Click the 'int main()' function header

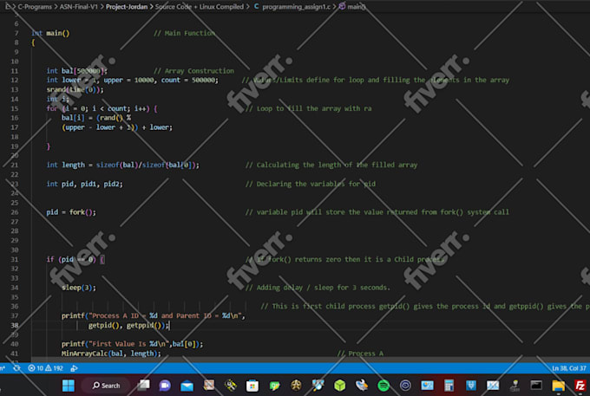coord(50,33)
